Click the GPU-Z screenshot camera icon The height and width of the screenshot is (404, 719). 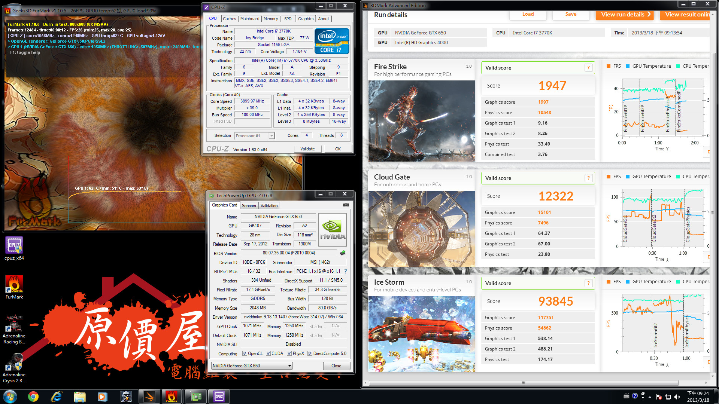[346, 205]
